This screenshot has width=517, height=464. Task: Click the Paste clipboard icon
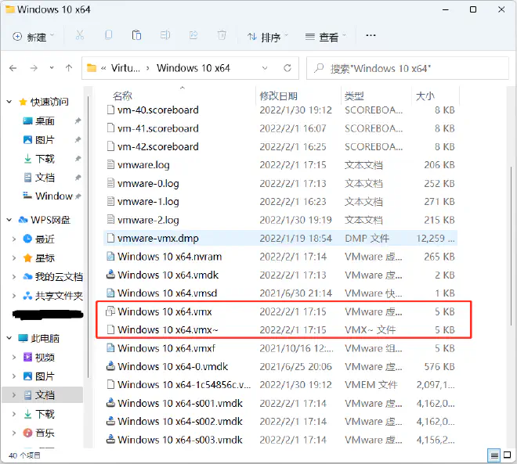(136, 36)
